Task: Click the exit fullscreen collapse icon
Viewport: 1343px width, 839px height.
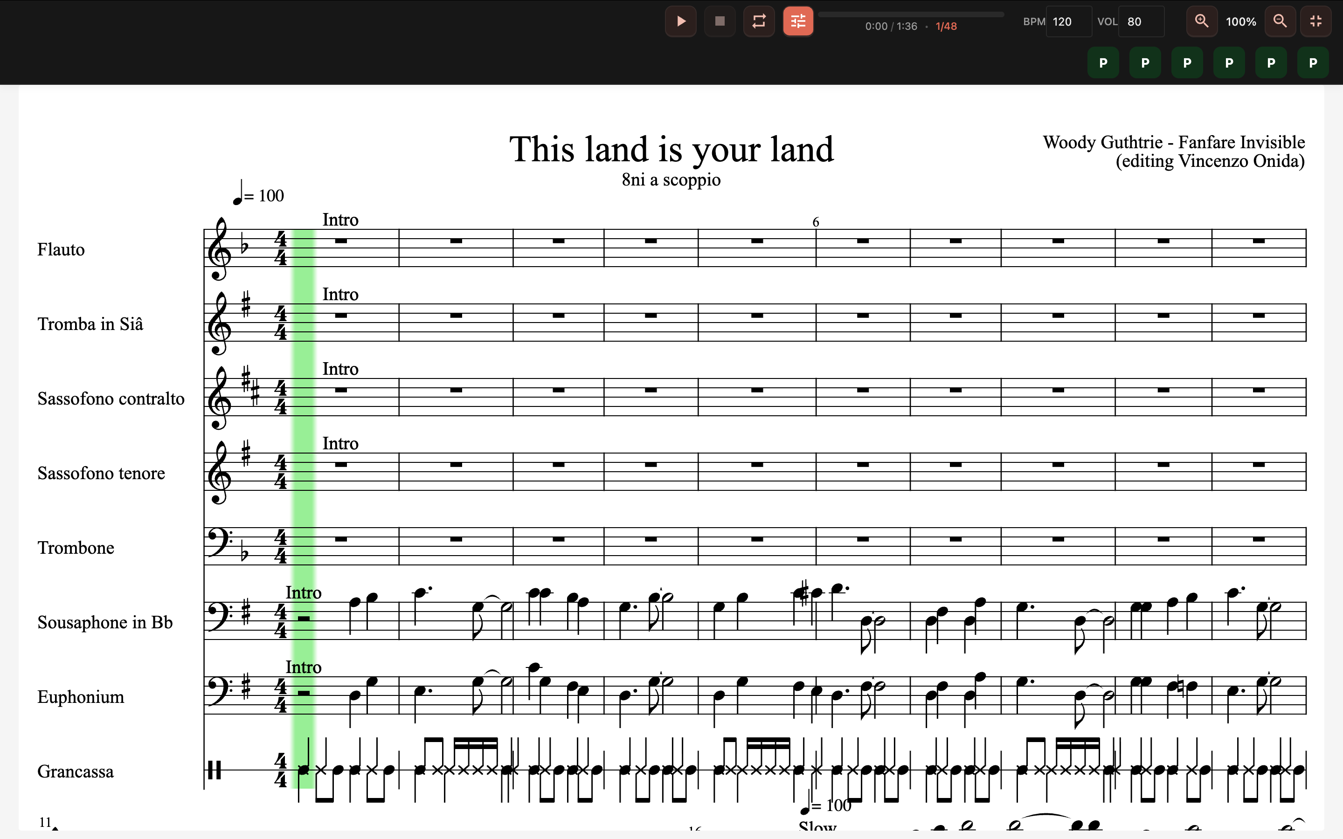Action: click(1316, 21)
